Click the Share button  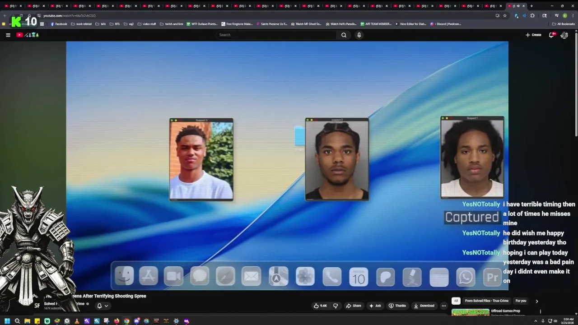354,306
